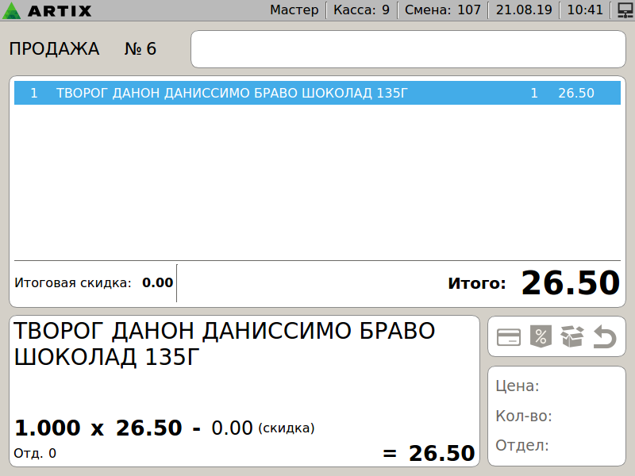
Task: Click the ARTIX brand name text
Action: pos(59,11)
